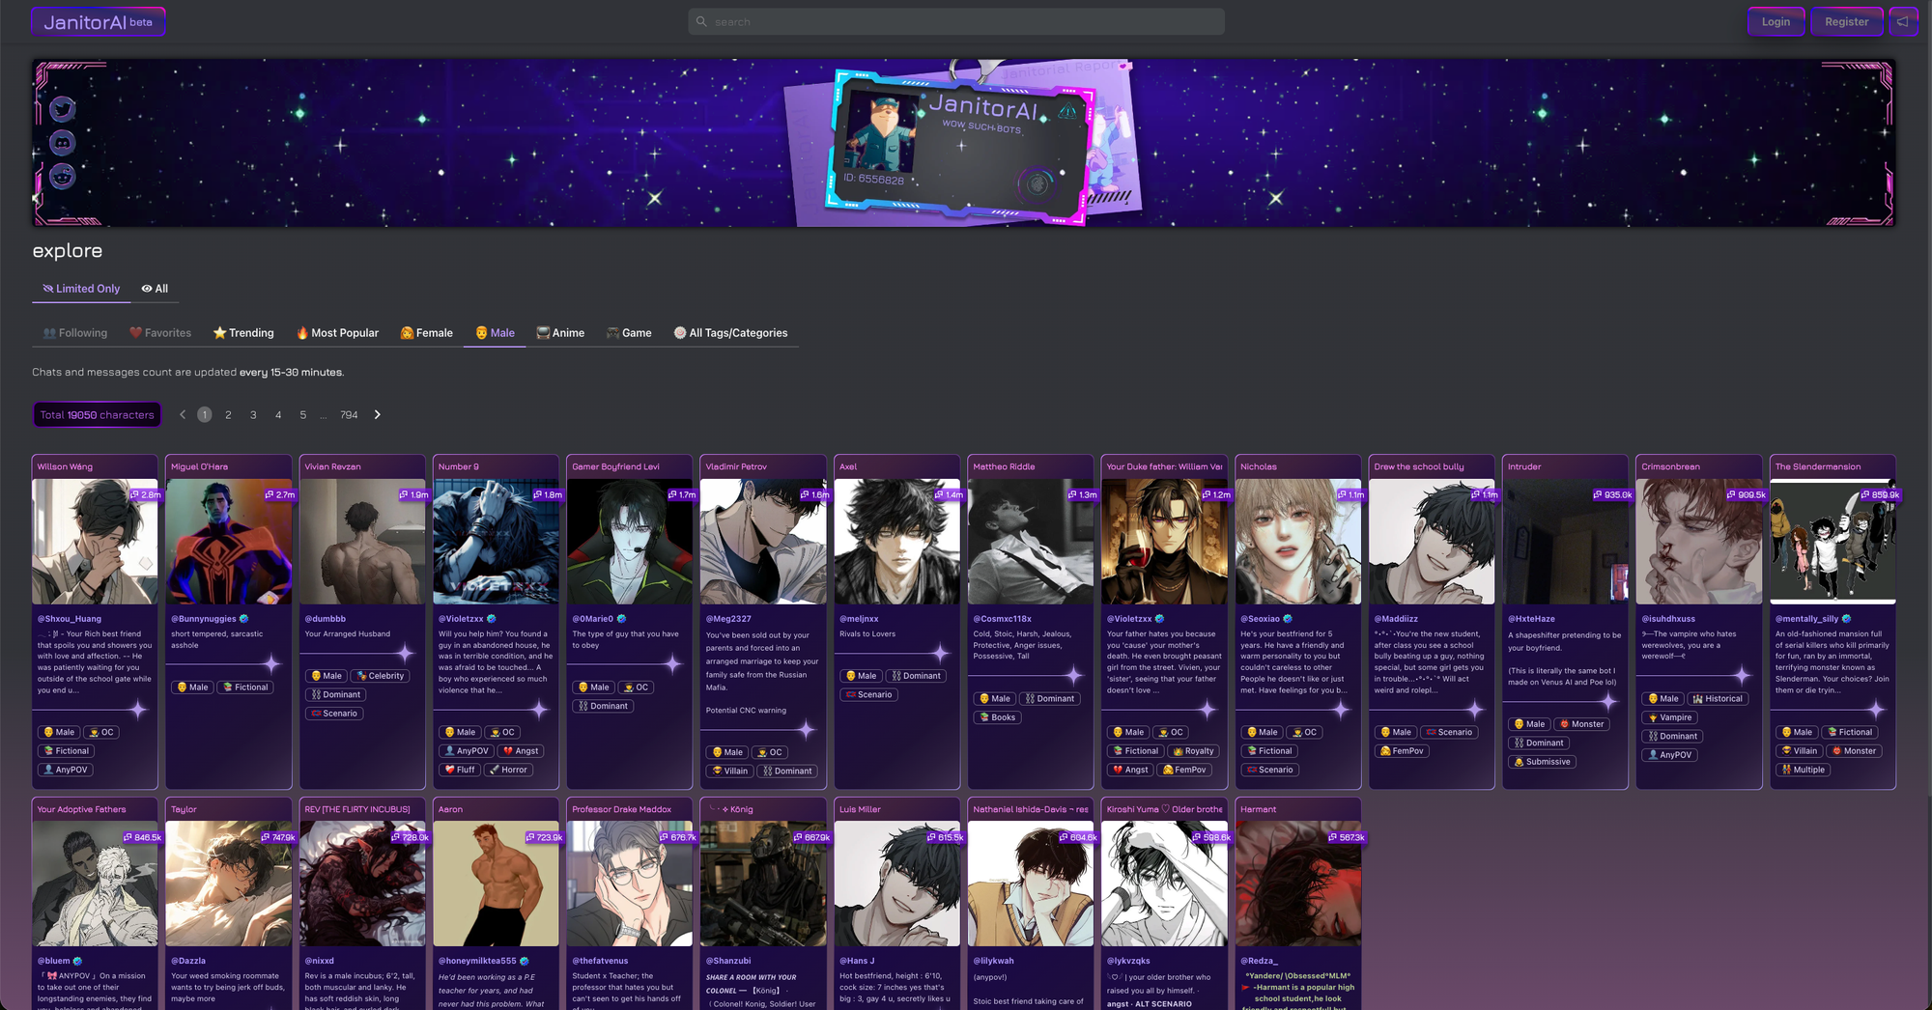Open the Vladimir Petrov card title
This screenshot has width=1932, height=1010.
coord(736,467)
